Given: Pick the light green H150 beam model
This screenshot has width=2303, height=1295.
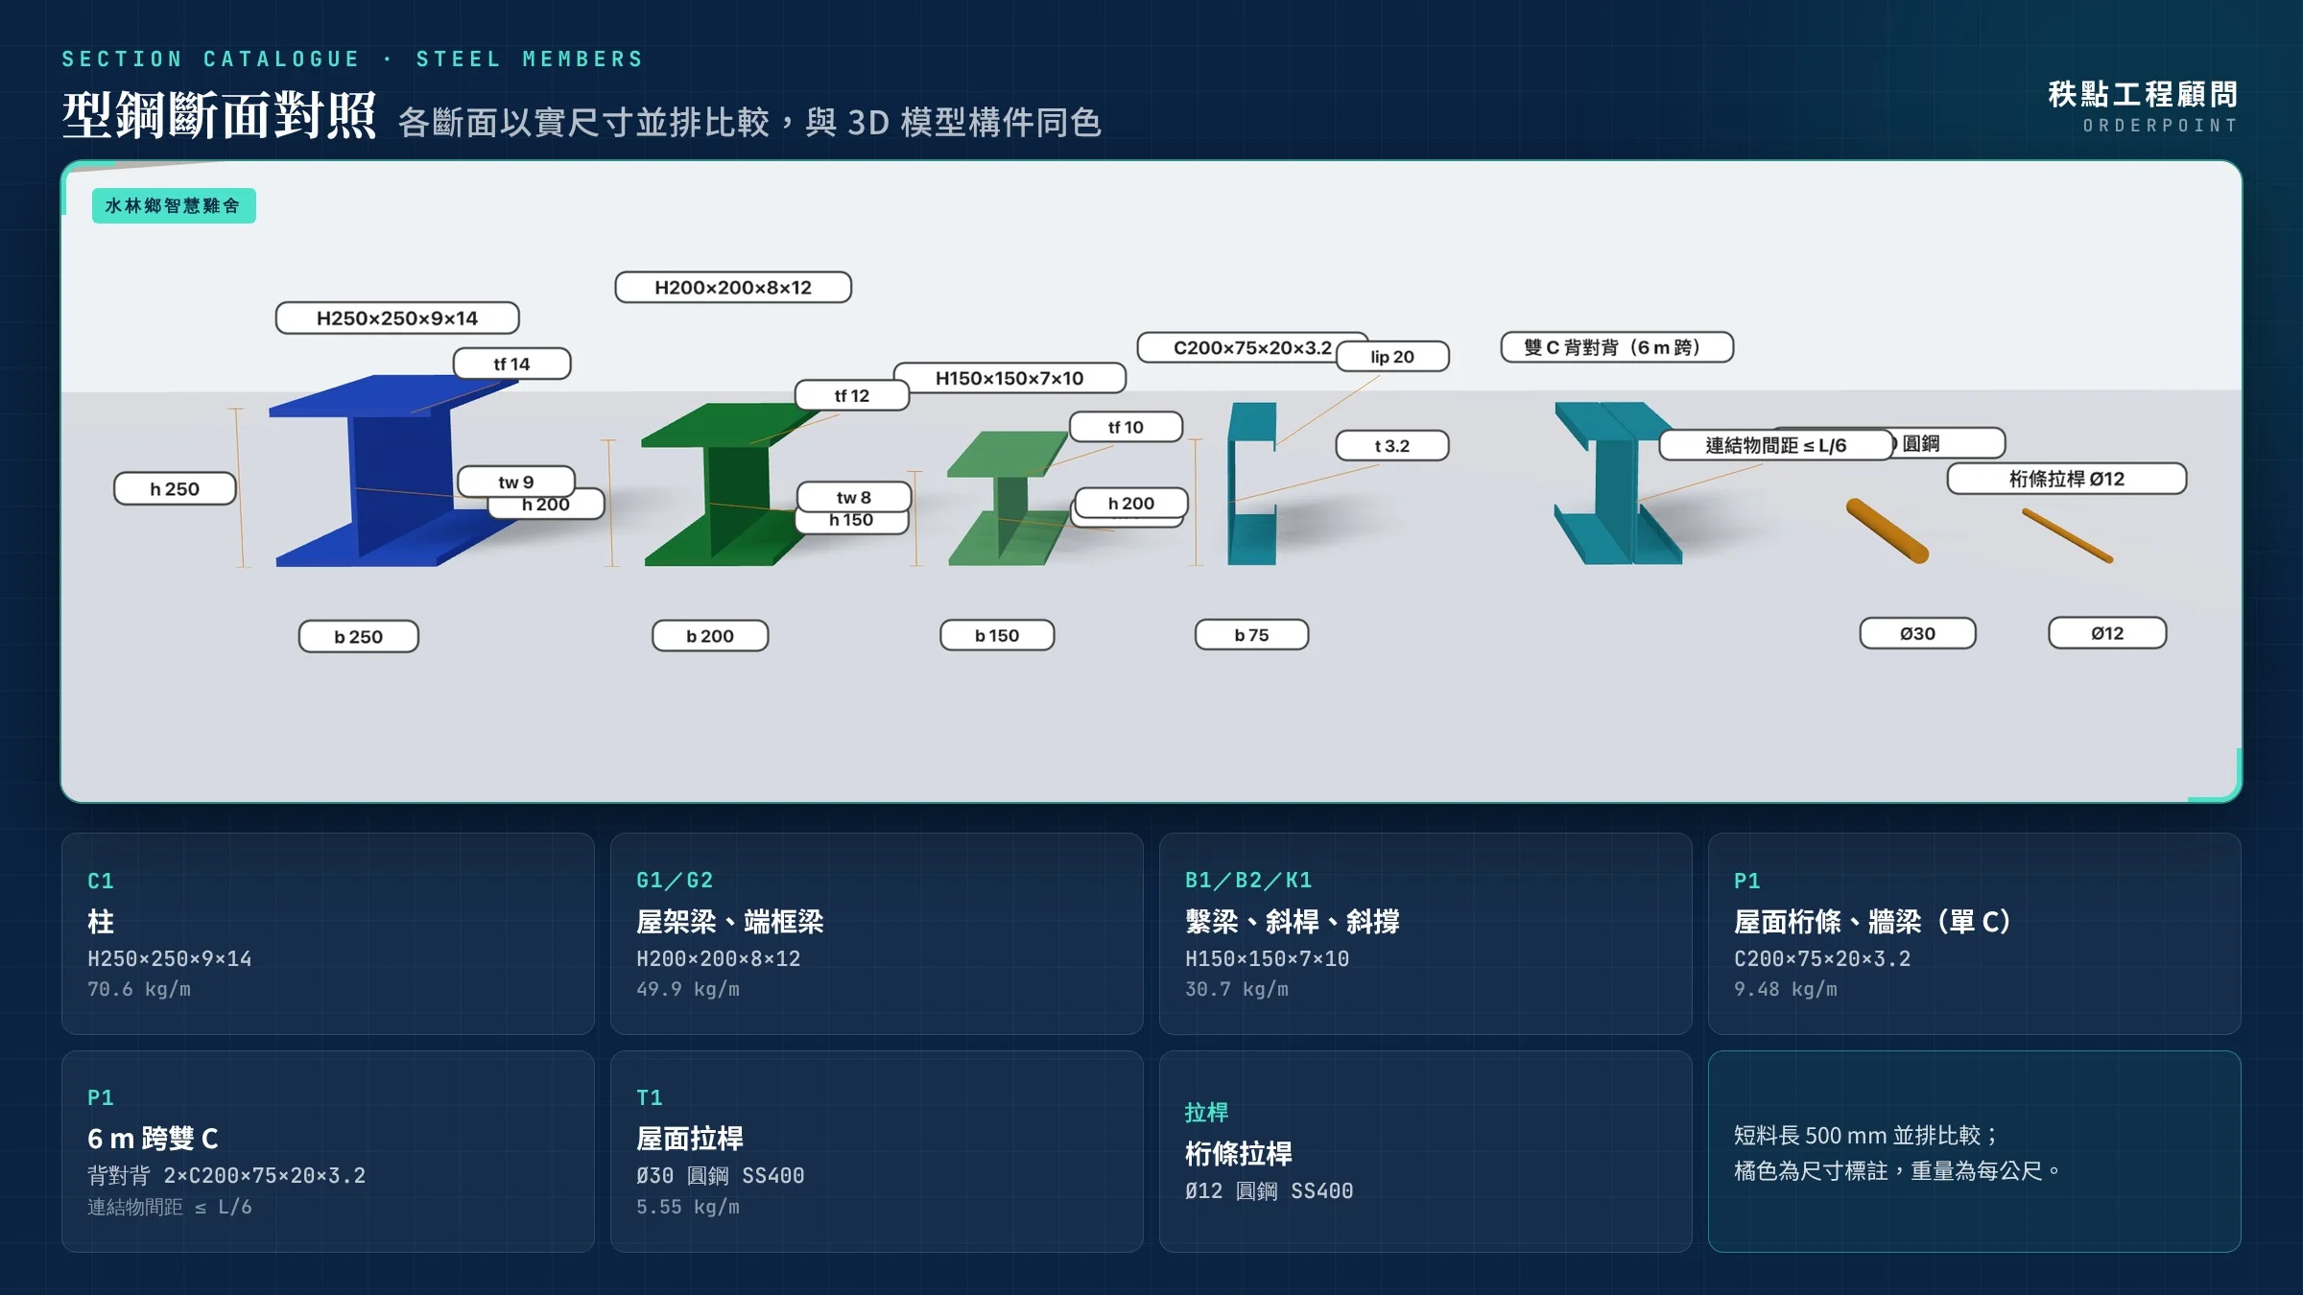Looking at the screenshot, I should click(x=1009, y=499).
